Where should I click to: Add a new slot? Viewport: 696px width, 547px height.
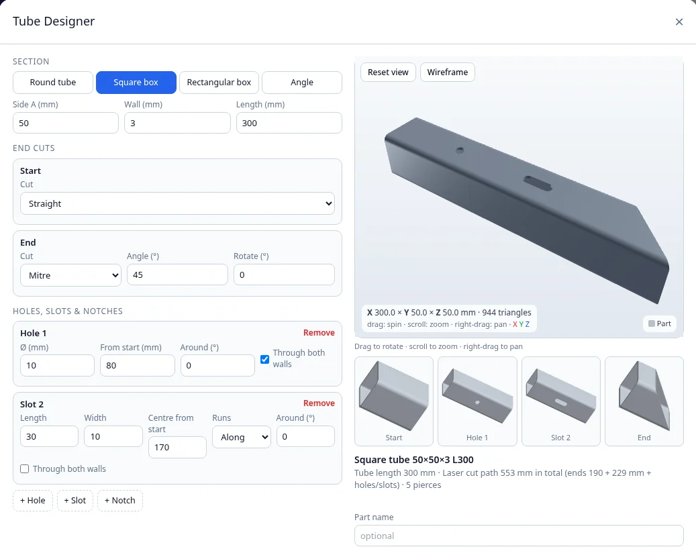point(75,501)
